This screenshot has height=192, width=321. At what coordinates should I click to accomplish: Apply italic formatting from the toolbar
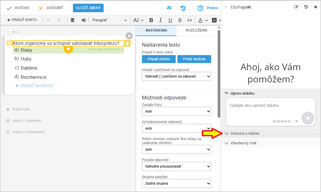(161, 20)
